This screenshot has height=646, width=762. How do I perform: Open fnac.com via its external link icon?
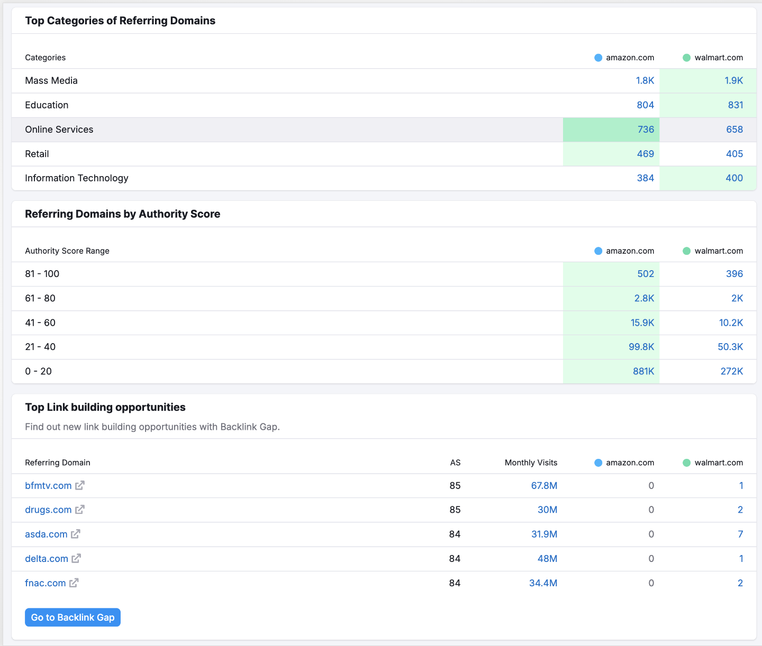coord(74,583)
